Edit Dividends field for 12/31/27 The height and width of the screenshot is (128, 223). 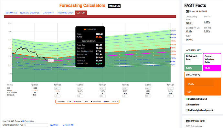pos(170,96)
